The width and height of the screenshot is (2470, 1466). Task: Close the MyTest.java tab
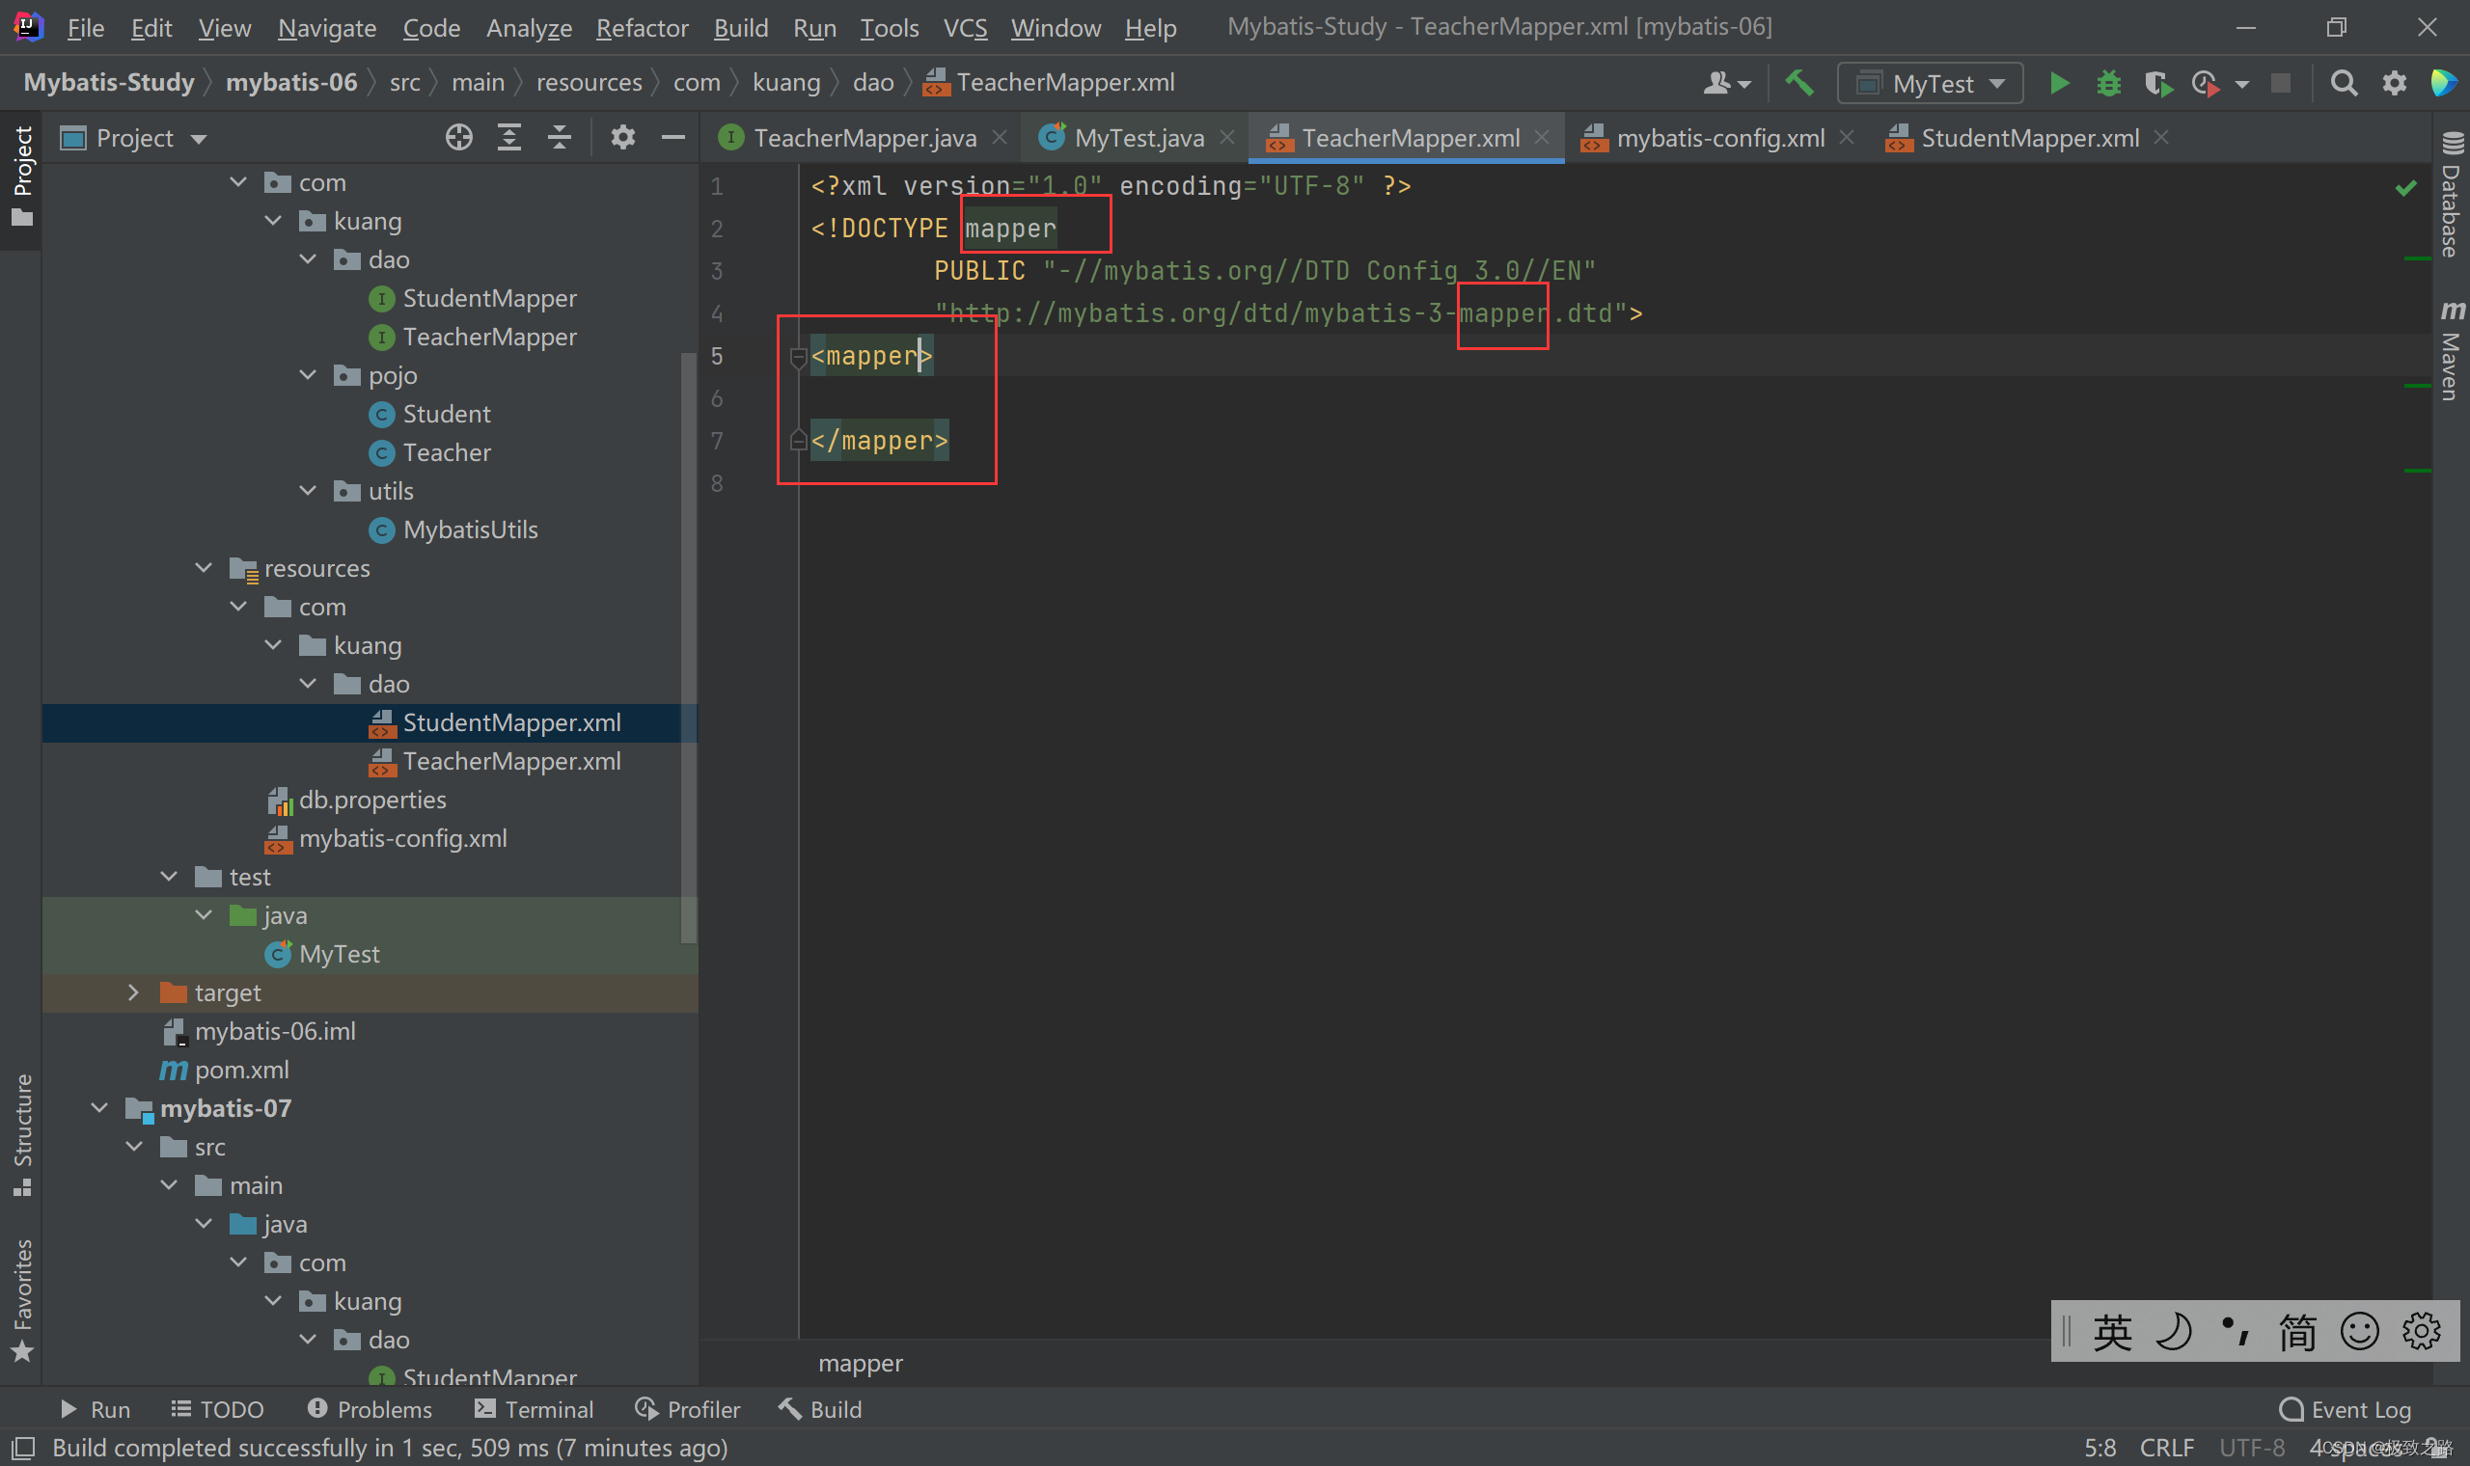tap(1227, 137)
